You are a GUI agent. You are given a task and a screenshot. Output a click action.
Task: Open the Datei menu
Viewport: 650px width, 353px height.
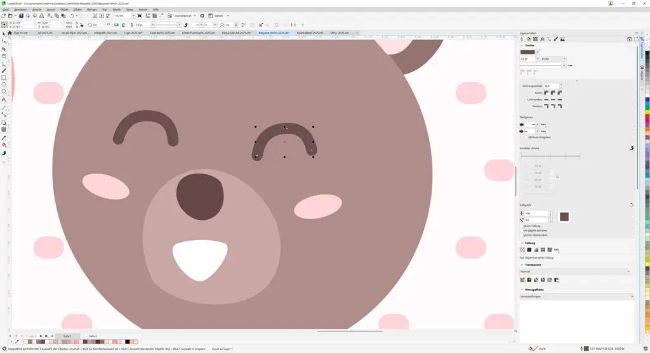coord(6,9)
